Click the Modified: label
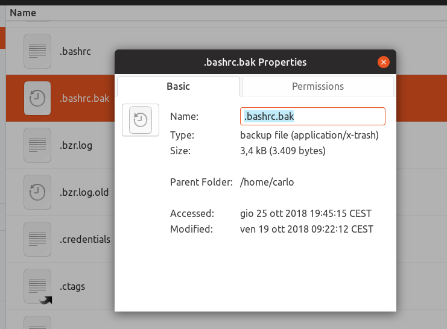The height and width of the screenshot is (329, 447). tap(192, 229)
